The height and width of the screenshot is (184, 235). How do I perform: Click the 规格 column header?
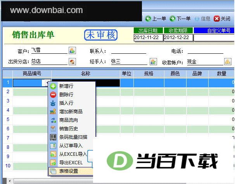[149, 73]
